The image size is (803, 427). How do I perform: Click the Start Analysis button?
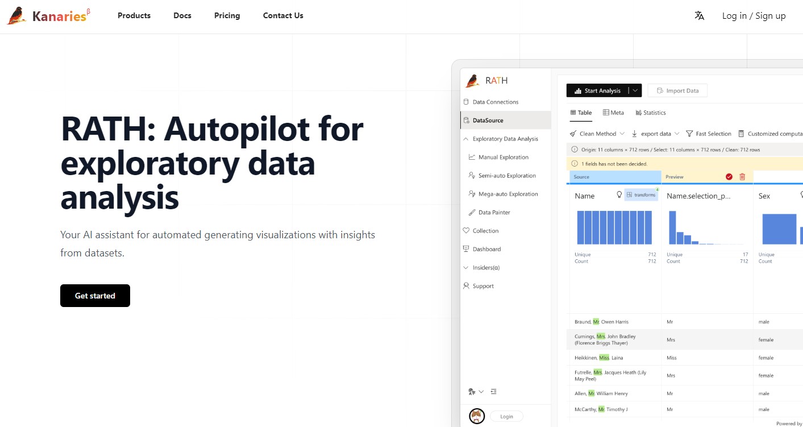click(x=598, y=90)
